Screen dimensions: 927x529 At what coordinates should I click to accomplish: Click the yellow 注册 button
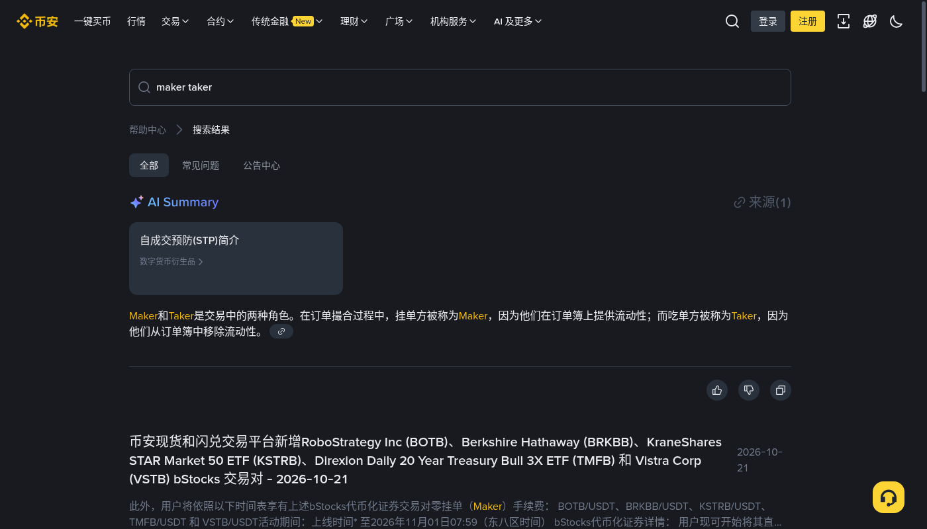click(x=808, y=21)
